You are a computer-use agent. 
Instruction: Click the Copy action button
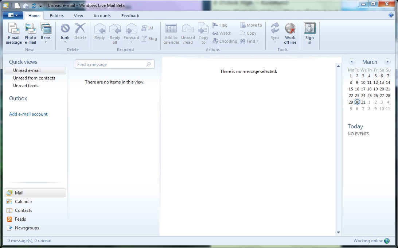[x=248, y=33]
